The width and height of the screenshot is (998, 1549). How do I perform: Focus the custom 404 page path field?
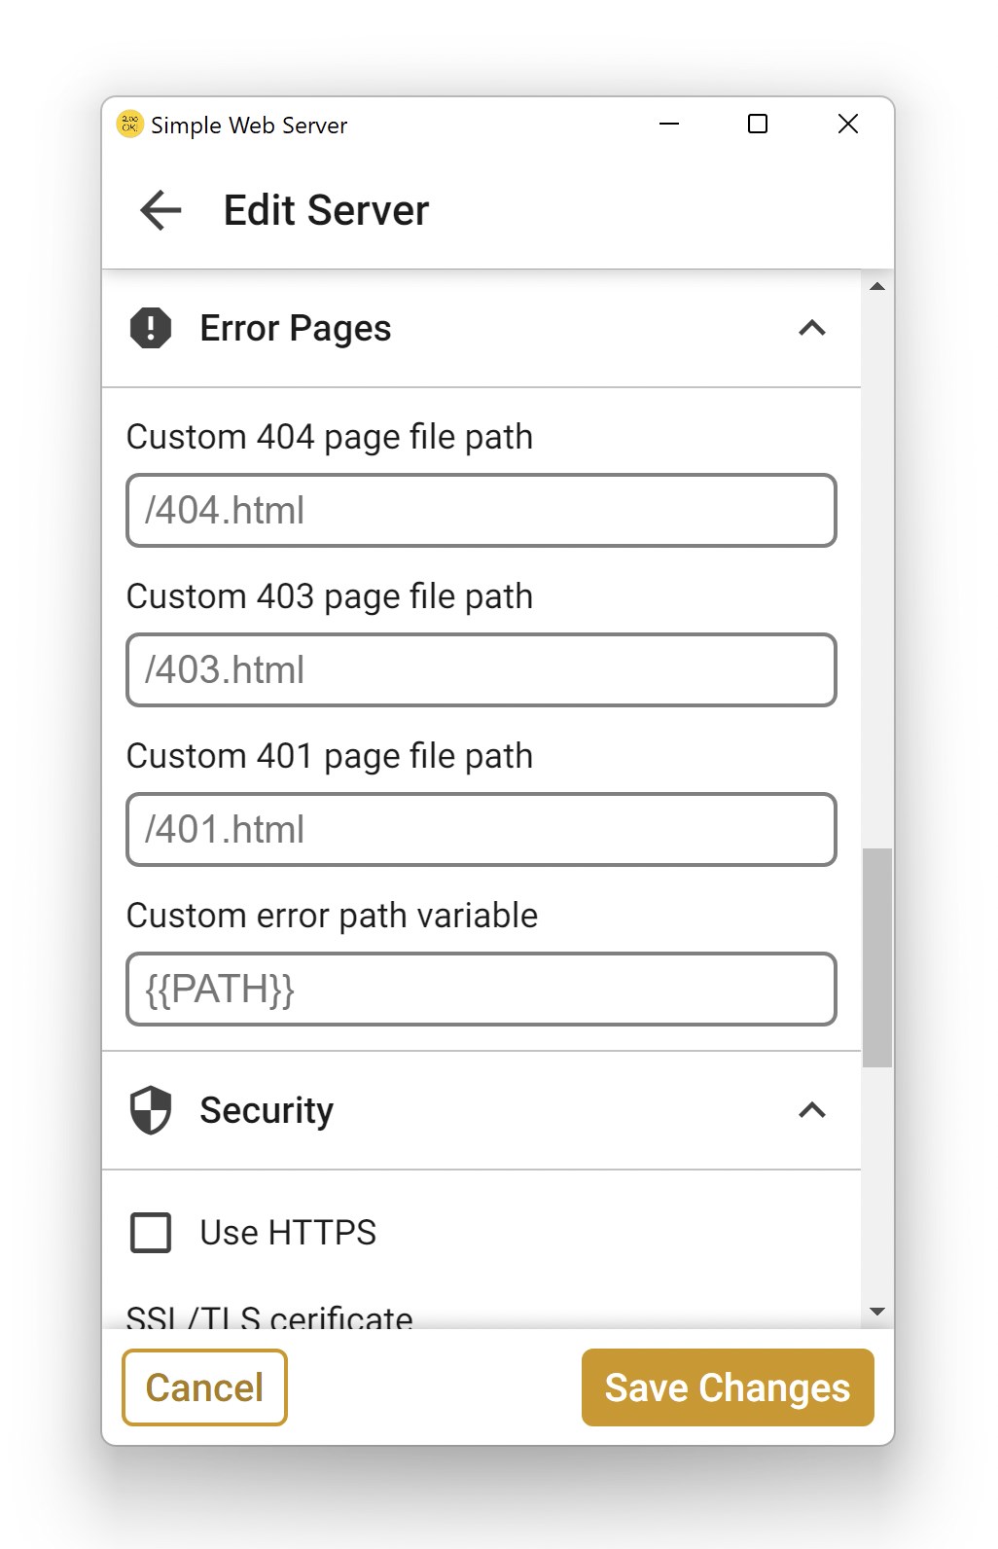481,511
